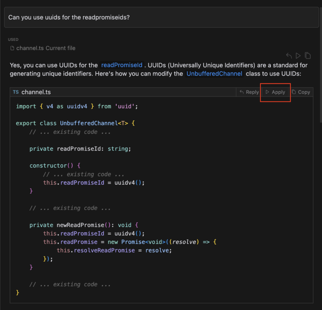Click the TS language icon in the code header
The height and width of the screenshot is (310, 322).
pos(16,92)
